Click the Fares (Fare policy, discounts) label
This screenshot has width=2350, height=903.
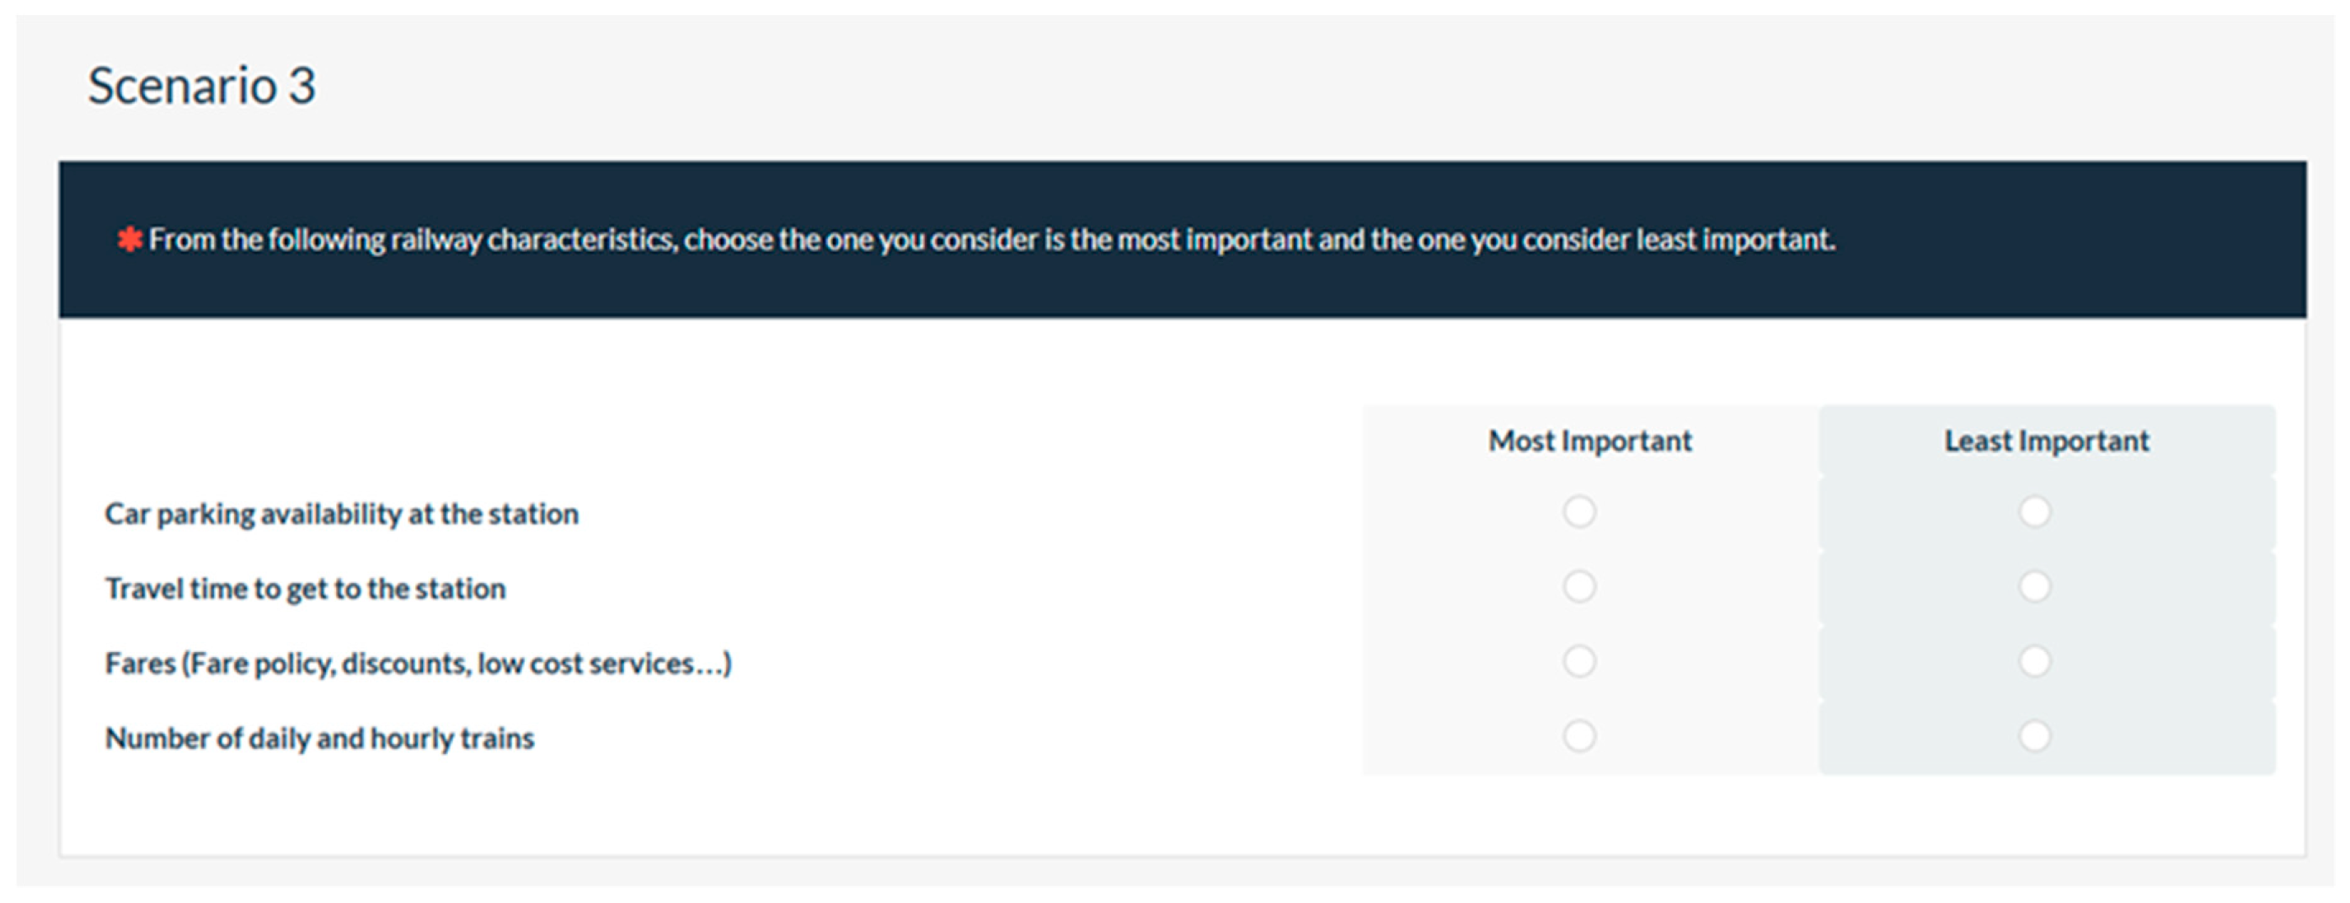(418, 664)
